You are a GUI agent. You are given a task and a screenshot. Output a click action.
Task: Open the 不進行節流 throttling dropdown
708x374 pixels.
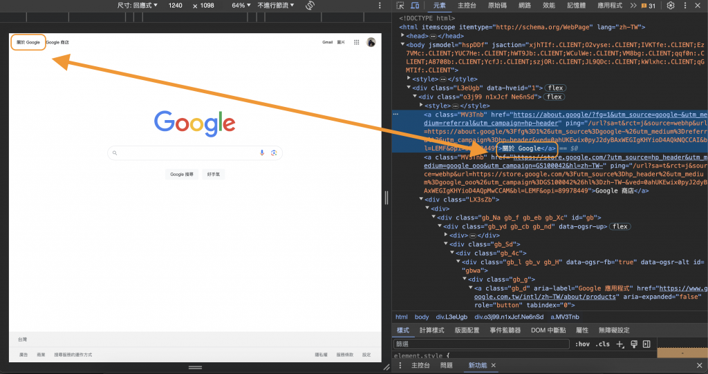[275, 6]
